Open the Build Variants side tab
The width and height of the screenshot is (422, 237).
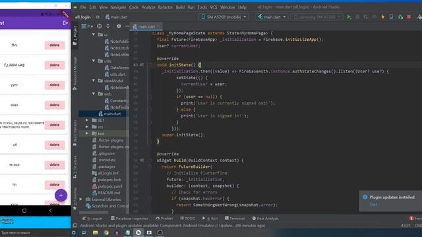pyautogui.click(x=75, y=133)
